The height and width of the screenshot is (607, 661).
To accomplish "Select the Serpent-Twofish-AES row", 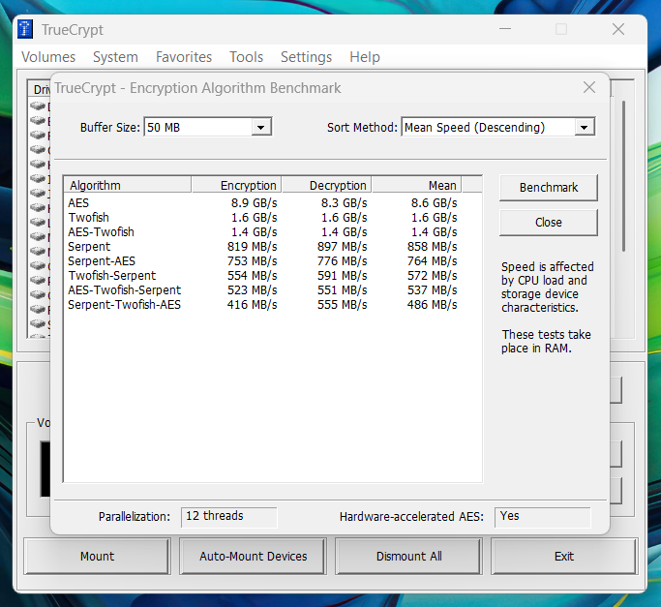I will [x=272, y=305].
